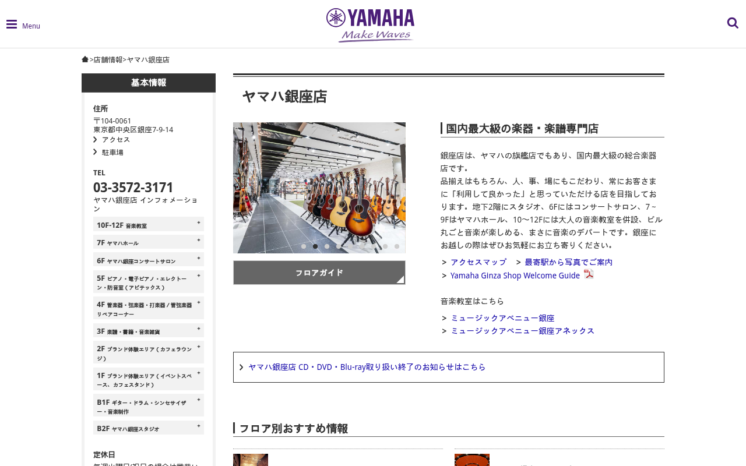The image size is (746, 466).
Task: Open the 駐車場 parking link
Action: 112,153
